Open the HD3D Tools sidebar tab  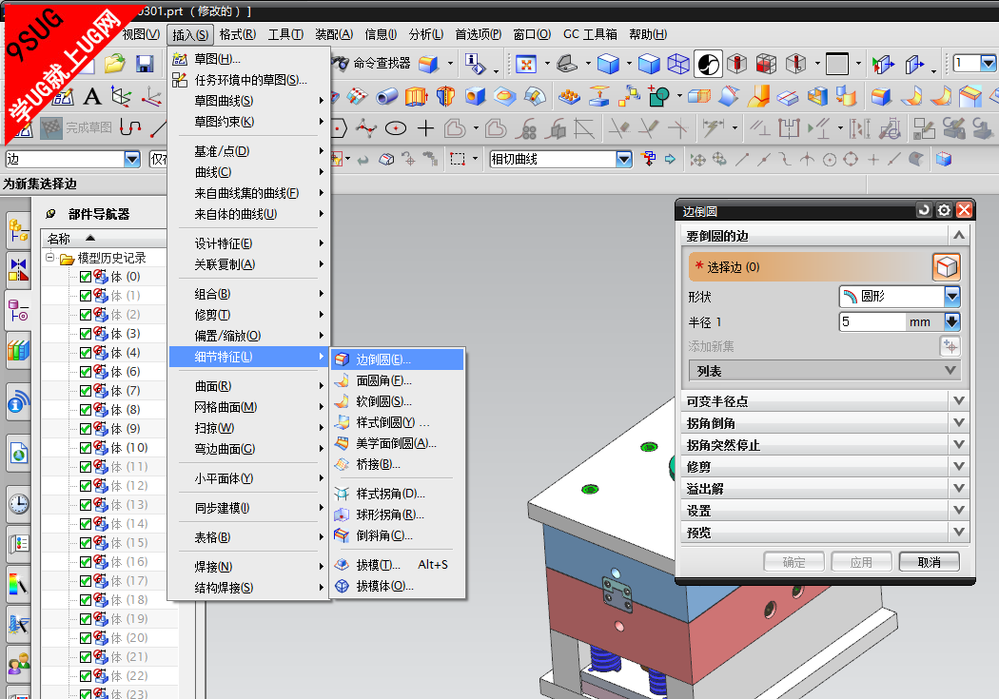tap(18, 403)
